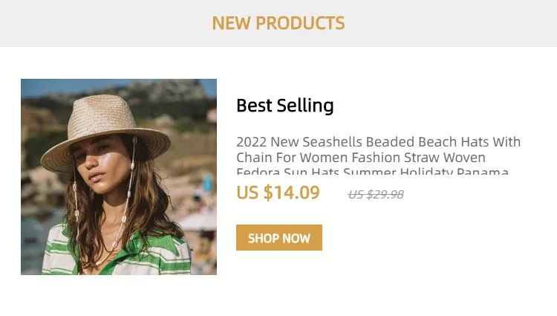The width and height of the screenshot is (557, 316).
Task: Select the Best Selling title
Action: point(284,106)
